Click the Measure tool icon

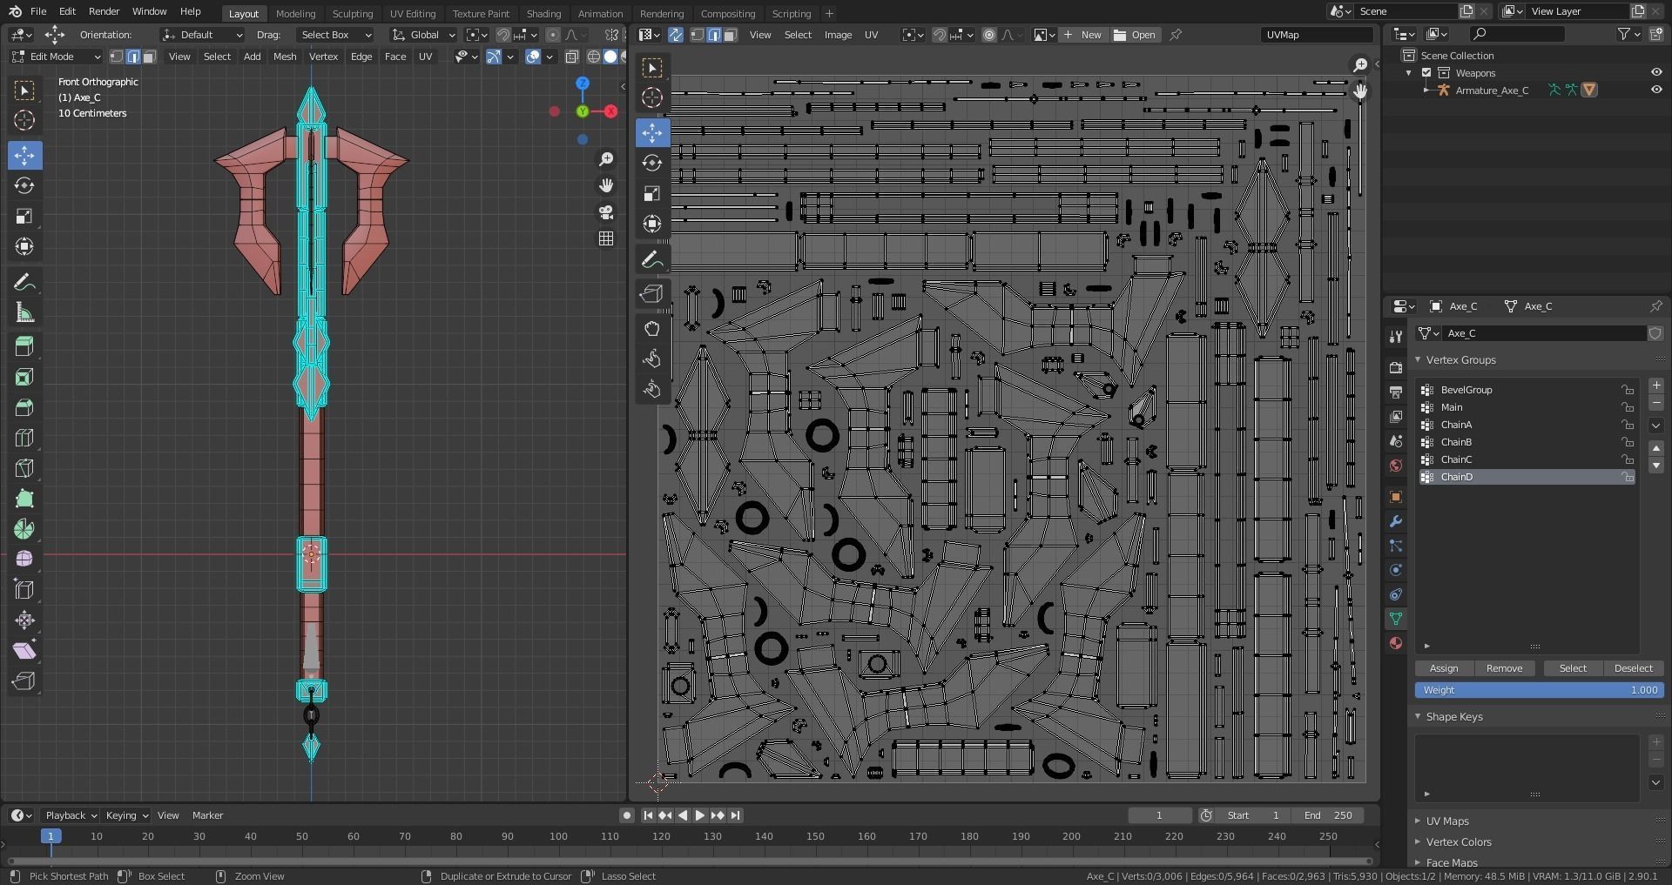[24, 313]
